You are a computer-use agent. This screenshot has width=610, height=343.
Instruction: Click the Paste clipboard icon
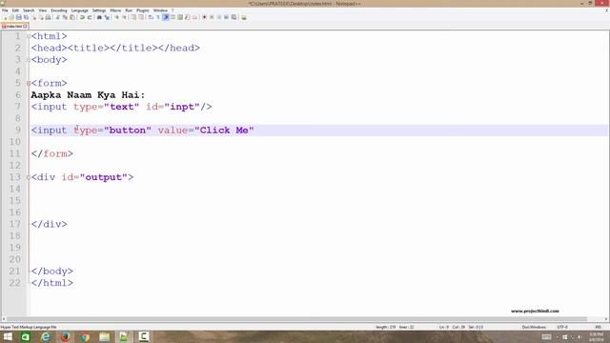click(72, 17)
